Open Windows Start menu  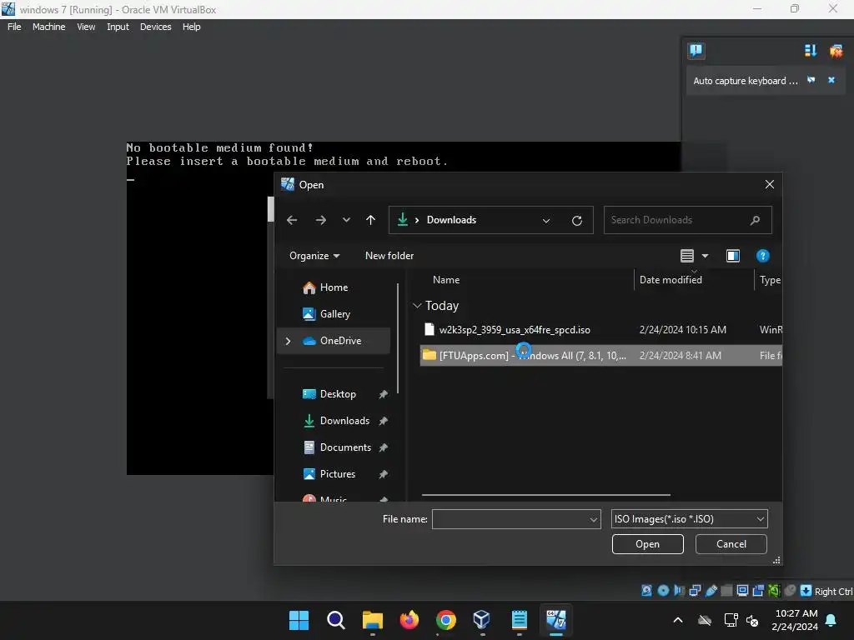tap(299, 620)
